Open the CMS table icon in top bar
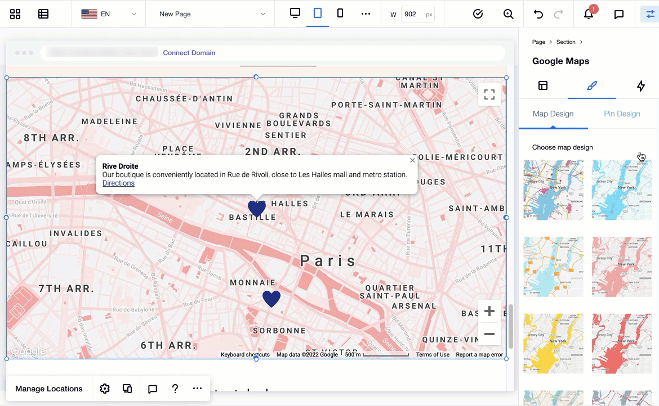This screenshot has width=659, height=406. point(43,14)
